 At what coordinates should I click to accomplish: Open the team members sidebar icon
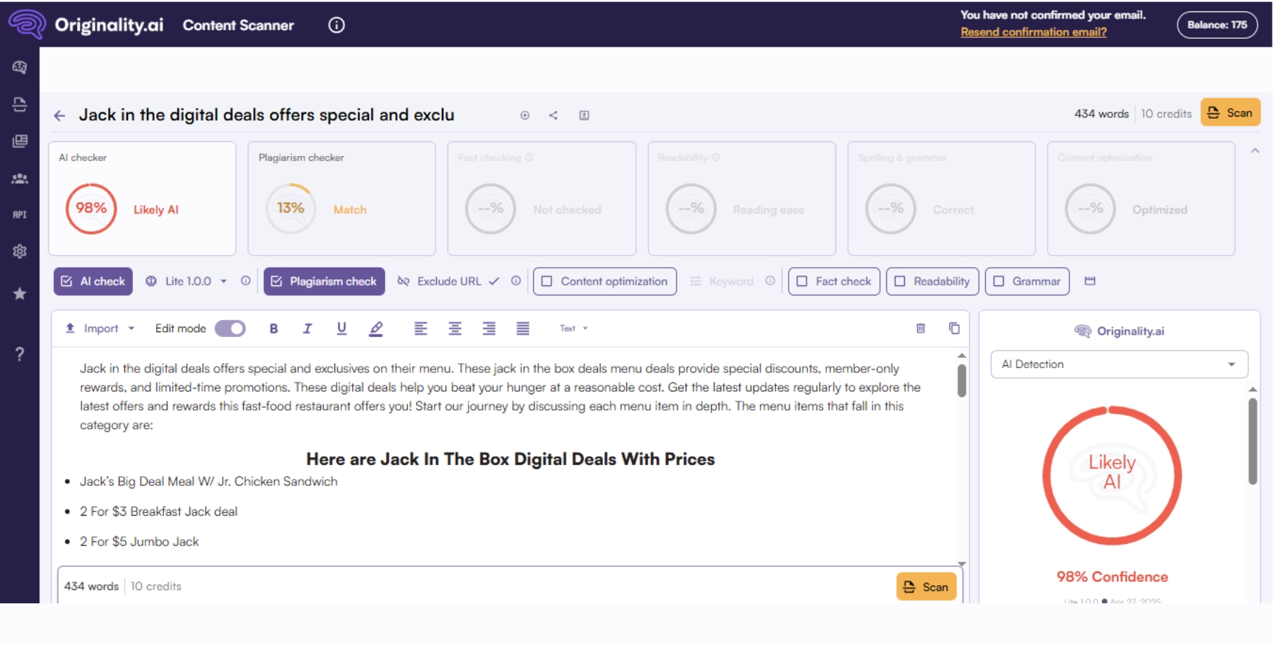coord(20,179)
